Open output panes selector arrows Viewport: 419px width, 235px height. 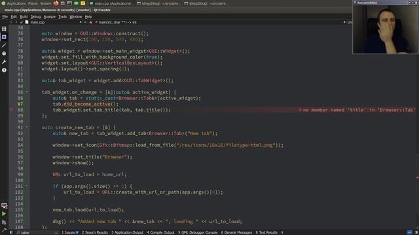282,232
